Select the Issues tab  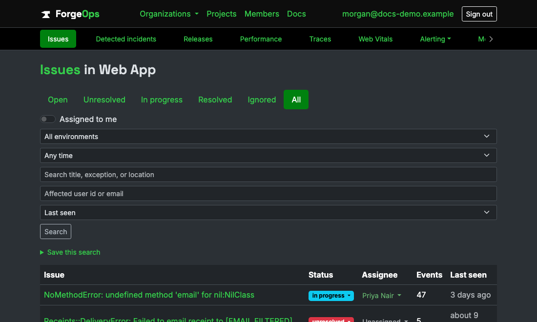point(58,39)
